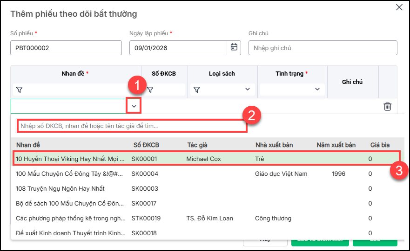Click the SK00017 code cell
410x251 pixels.
(144, 203)
